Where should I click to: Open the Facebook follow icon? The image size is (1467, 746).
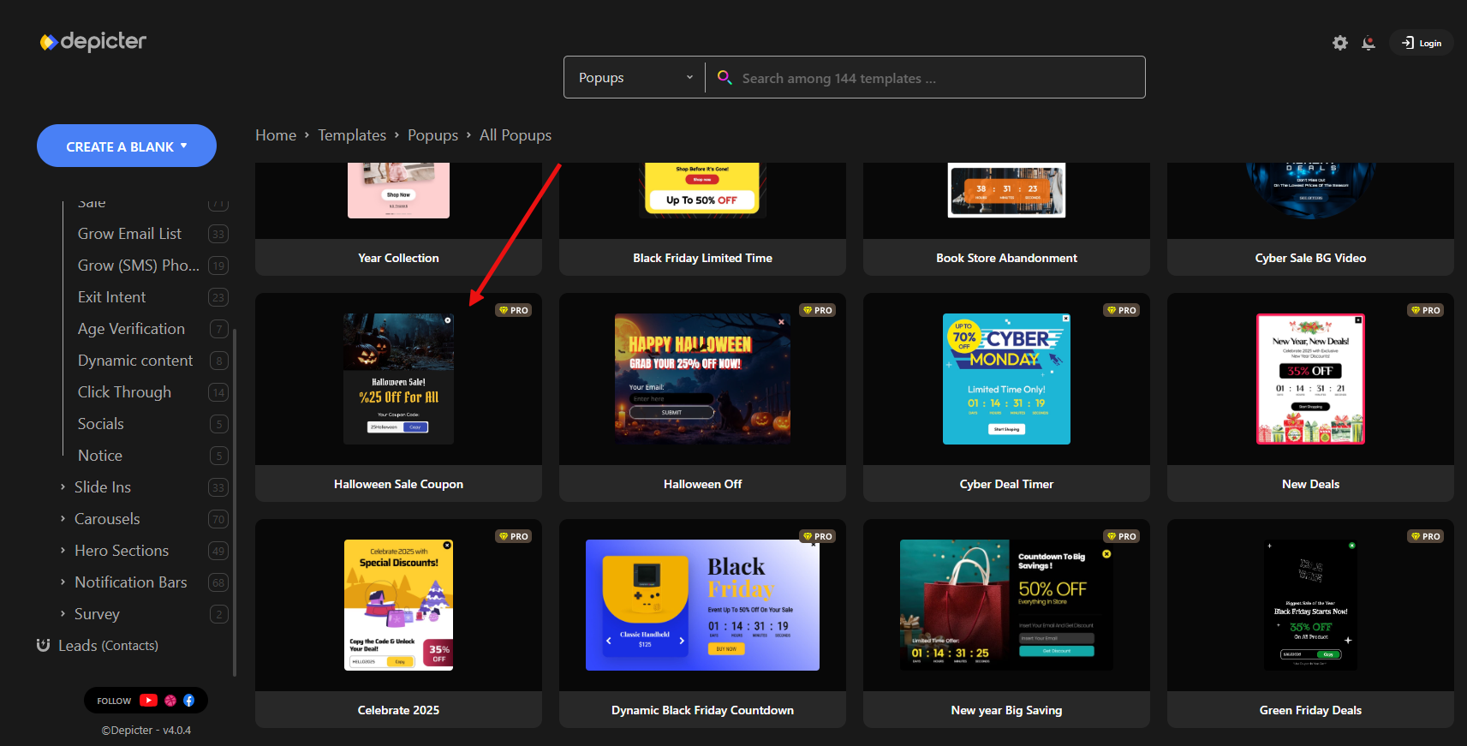tap(189, 701)
